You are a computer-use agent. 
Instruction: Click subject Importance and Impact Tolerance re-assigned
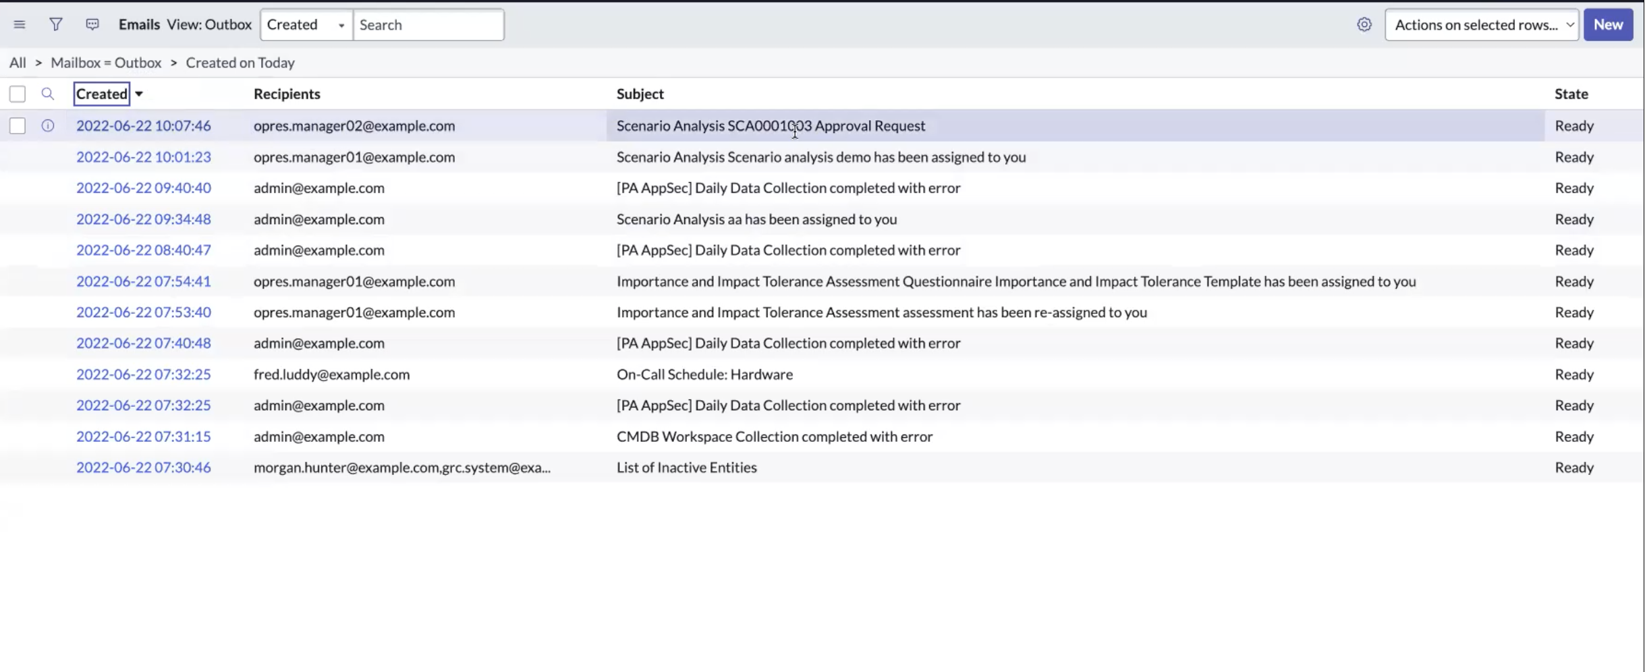click(882, 312)
